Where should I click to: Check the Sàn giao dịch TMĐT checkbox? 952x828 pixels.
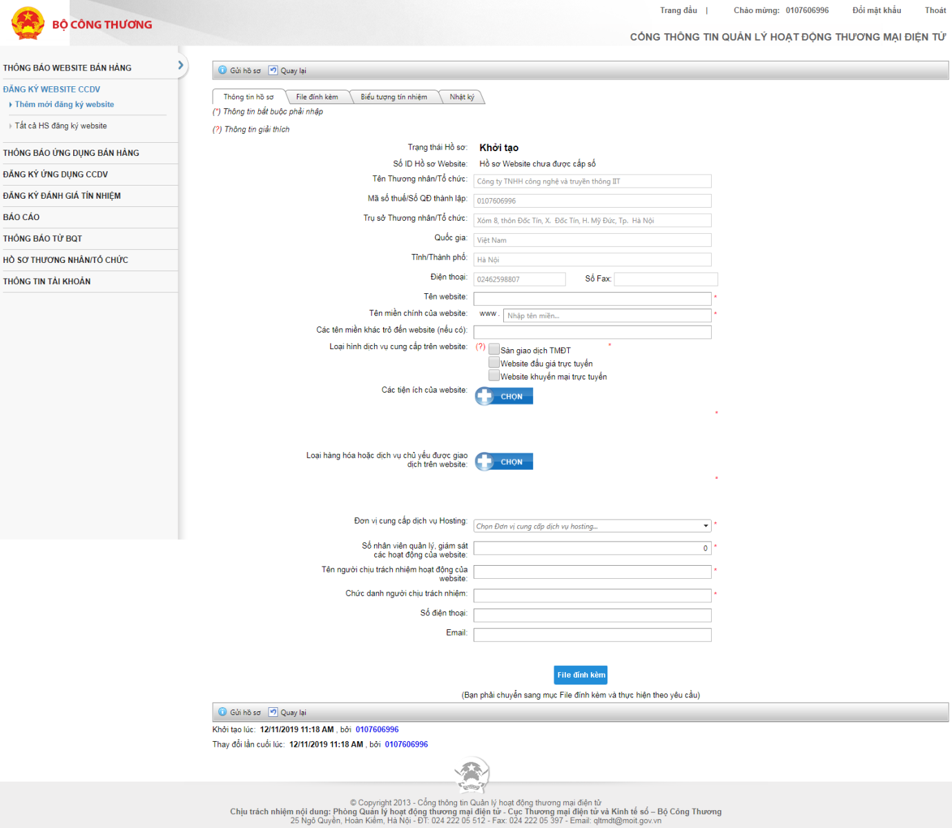(x=494, y=349)
